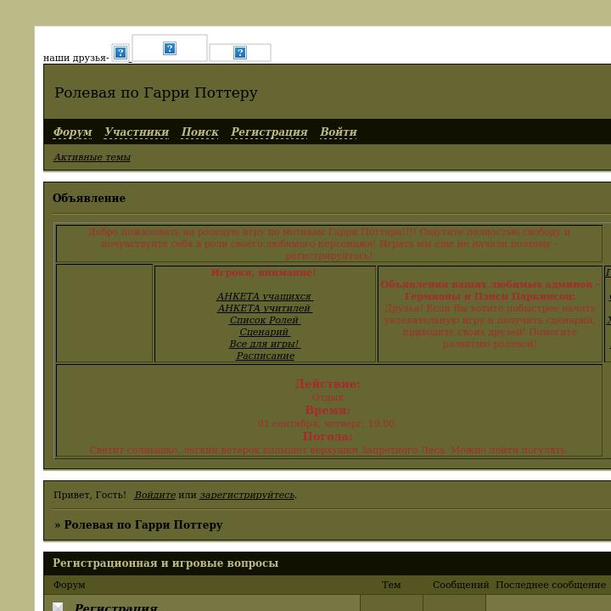Screen dimensions: 611x611
Task: Click Регистрационная и игровые вопросы category header
Action: coord(165,563)
